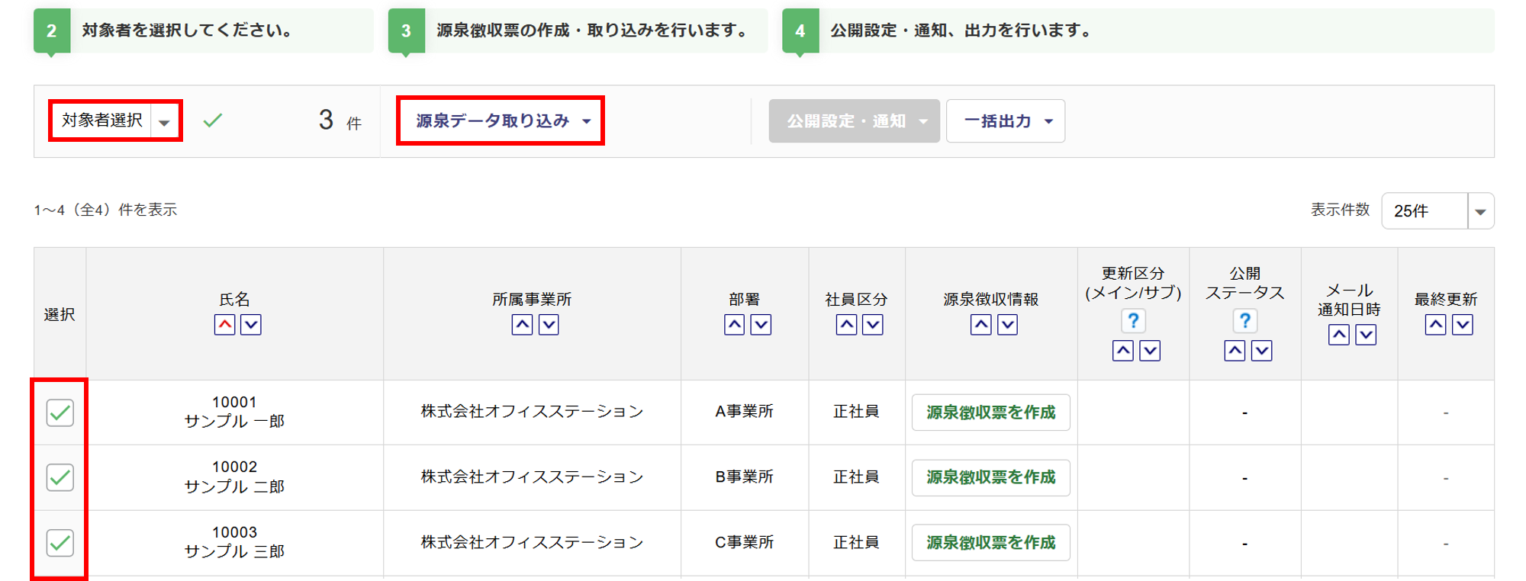Click 源泉徴収票を作成 for サンプル 二郎

coord(990,477)
